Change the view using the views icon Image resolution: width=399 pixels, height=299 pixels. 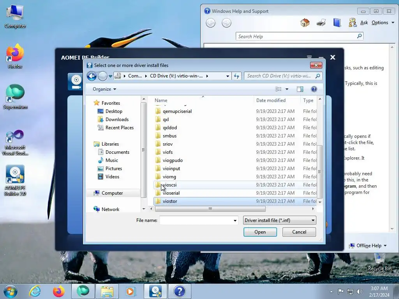[x=278, y=89]
